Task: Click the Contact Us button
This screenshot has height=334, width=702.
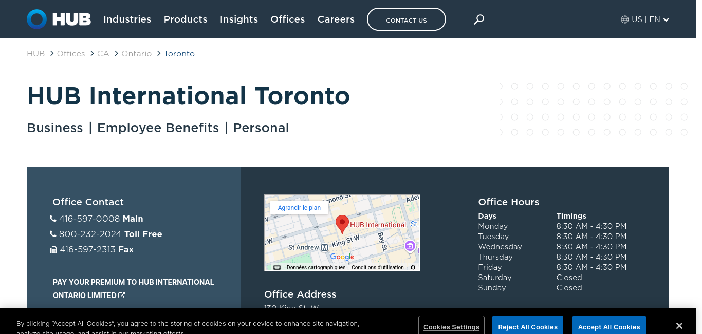Action: [x=407, y=19]
